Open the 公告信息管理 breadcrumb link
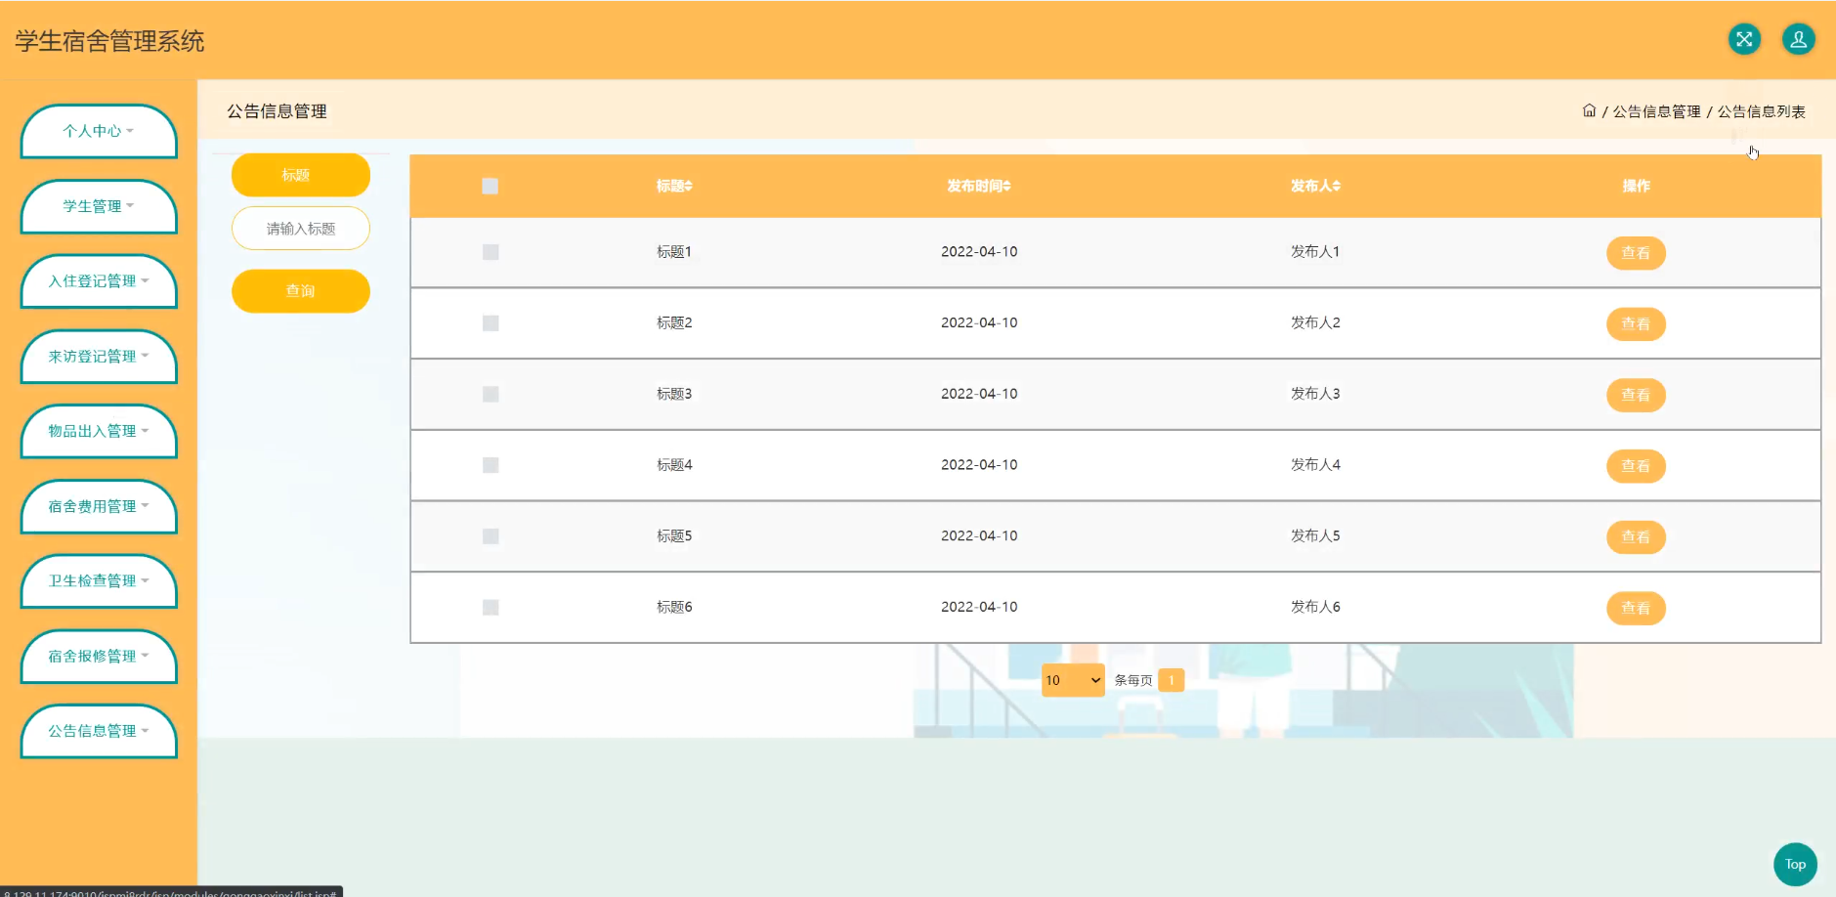 pos(1656,111)
